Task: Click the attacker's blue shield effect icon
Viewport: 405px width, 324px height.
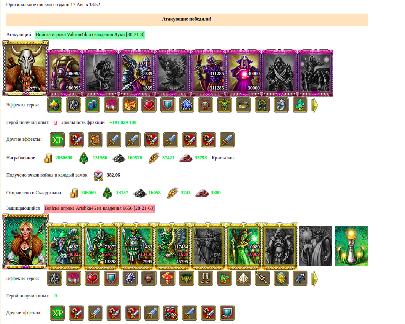Action: pyautogui.click(x=168, y=105)
